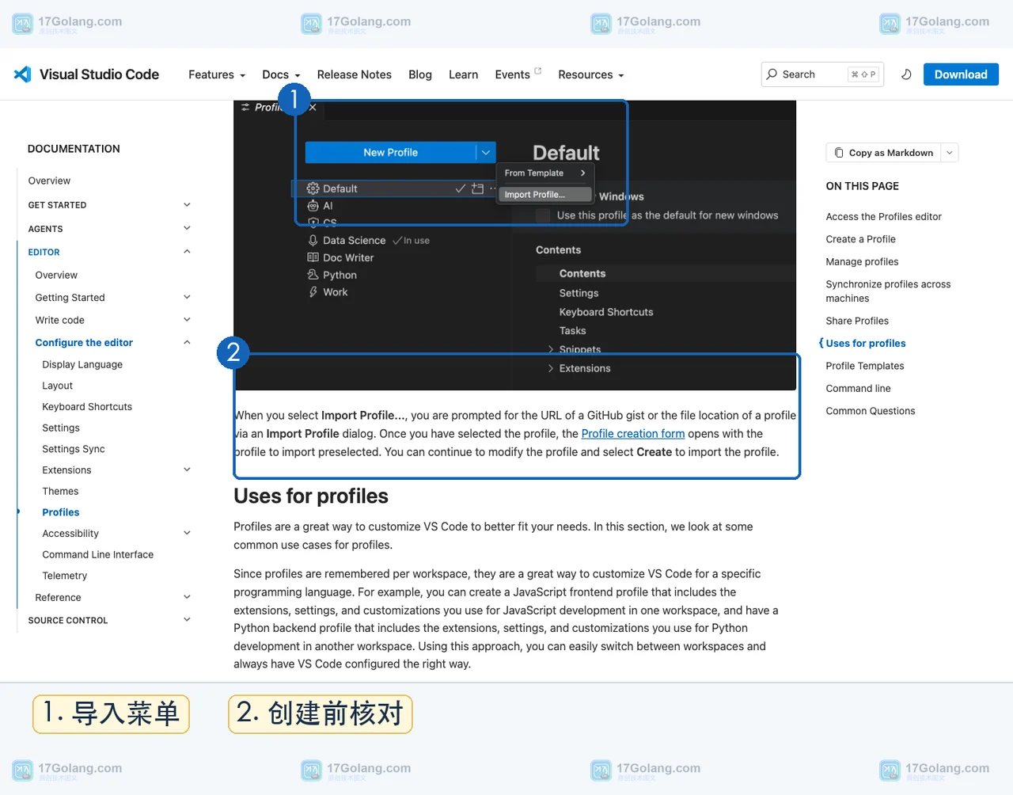Screen dimensions: 1013x795
Task: Click the new window icon on Default row
Action: 477,188
